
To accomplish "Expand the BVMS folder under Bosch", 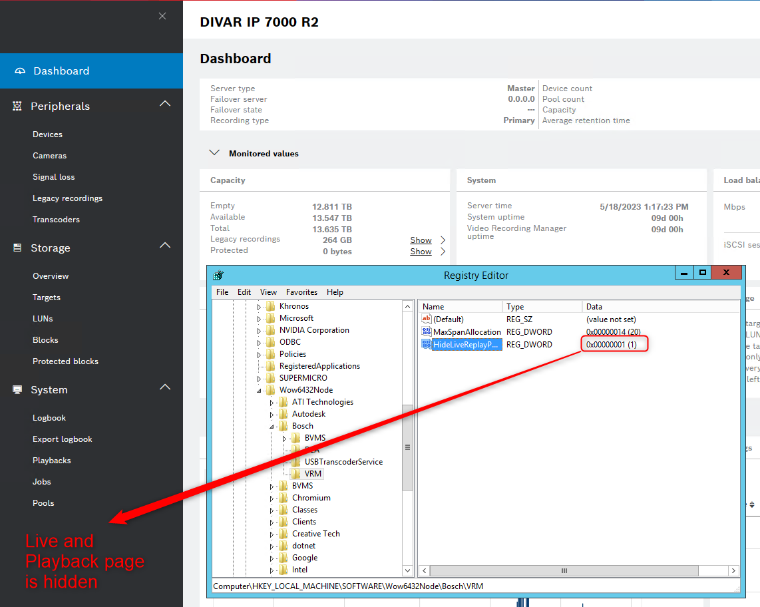I will [x=285, y=438].
